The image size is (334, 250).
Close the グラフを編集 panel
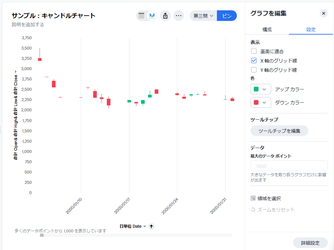[x=323, y=13]
